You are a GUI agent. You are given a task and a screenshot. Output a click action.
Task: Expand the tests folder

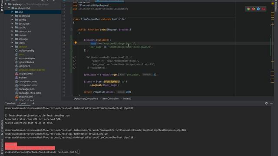[x=12, y=43]
